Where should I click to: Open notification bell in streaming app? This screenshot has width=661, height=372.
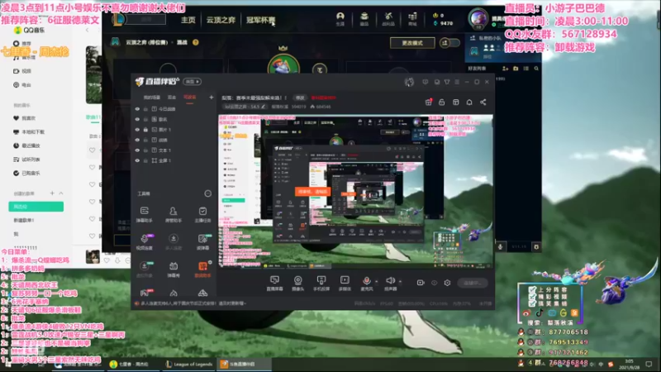(x=469, y=102)
